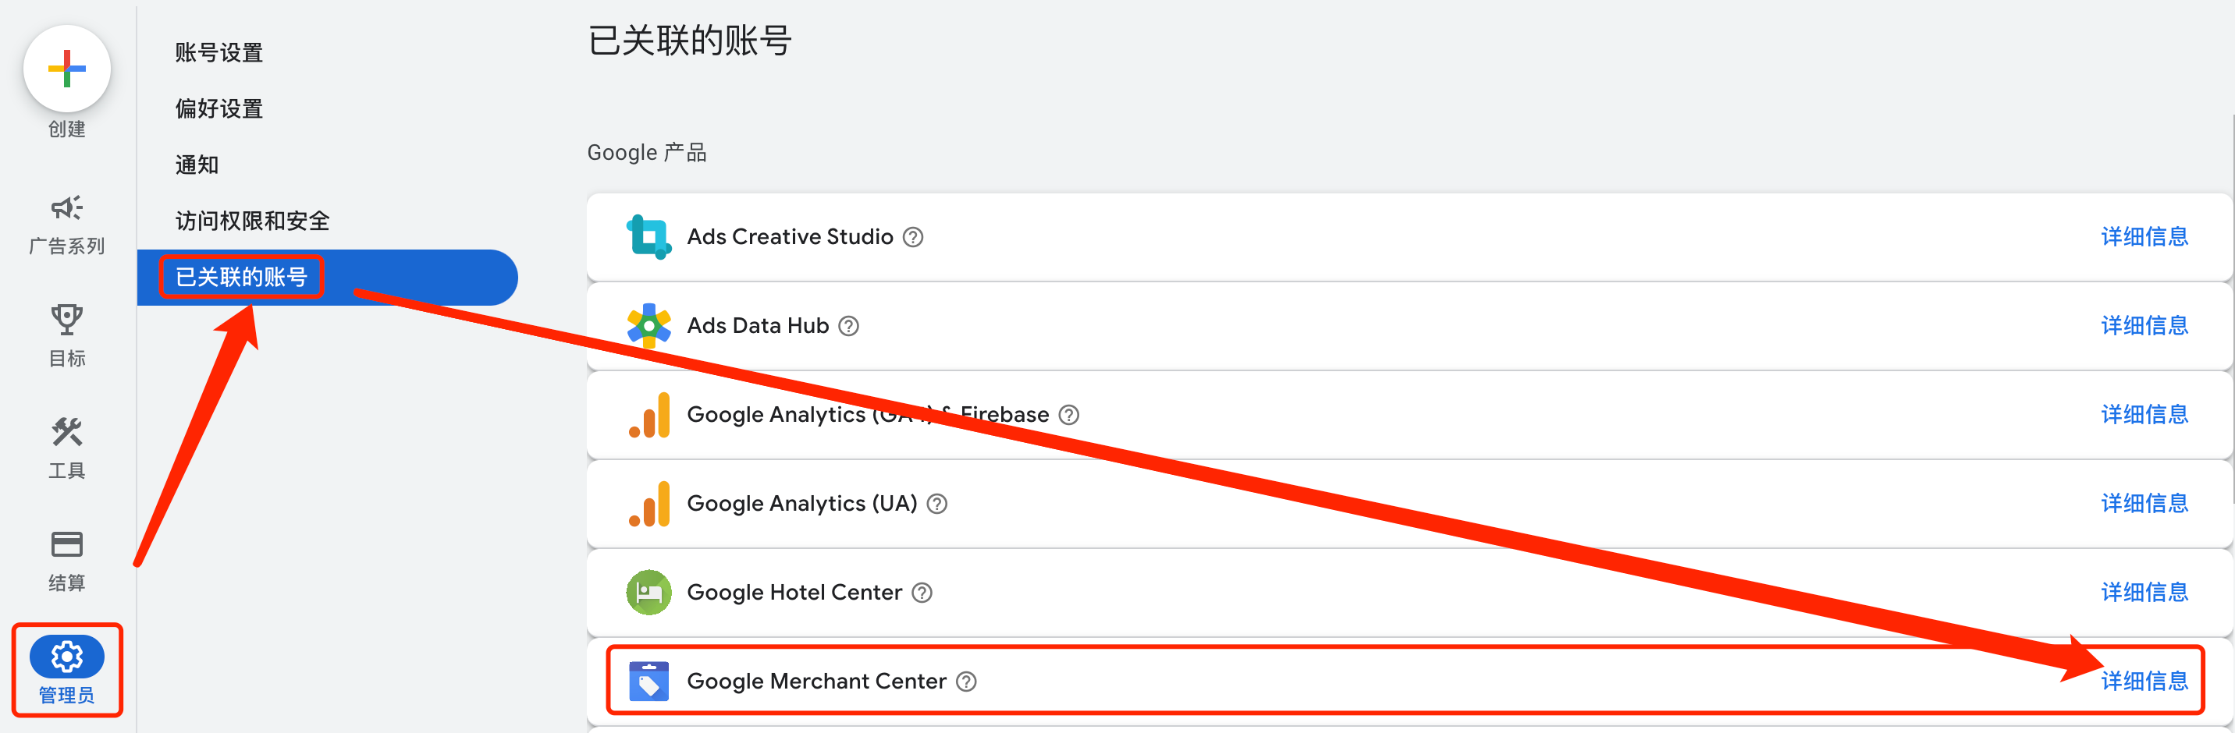The width and height of the screenshot is (2235, 733).
Task: Select 账号设置 in the admin menu
Action: pyautogui.click(x=219, y=53)
